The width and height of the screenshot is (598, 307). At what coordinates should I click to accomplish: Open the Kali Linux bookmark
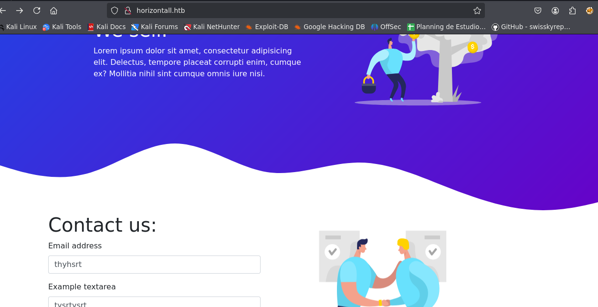click(18, 27)
